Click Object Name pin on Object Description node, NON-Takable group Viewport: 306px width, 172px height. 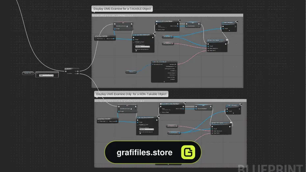pos(212,133)
